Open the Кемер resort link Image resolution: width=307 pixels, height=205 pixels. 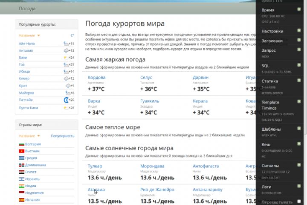point(24,79)
